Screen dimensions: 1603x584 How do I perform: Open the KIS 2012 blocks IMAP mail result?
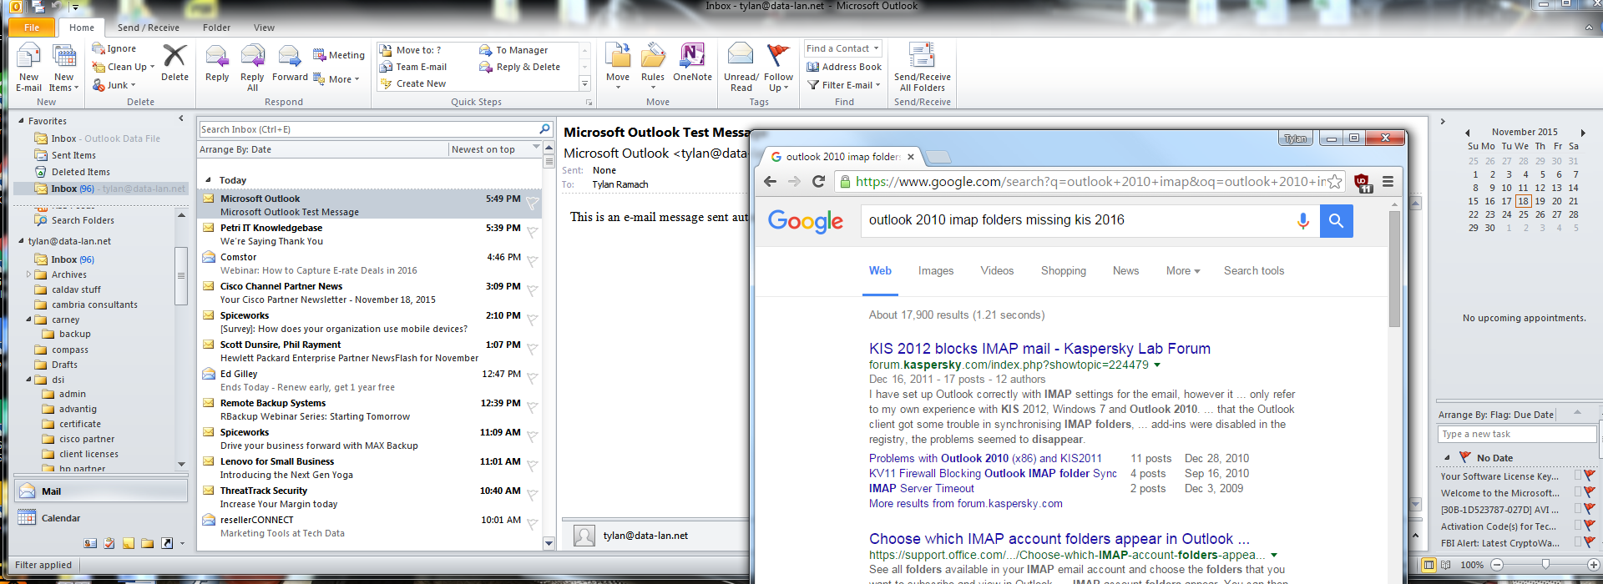pos(1039,349)
